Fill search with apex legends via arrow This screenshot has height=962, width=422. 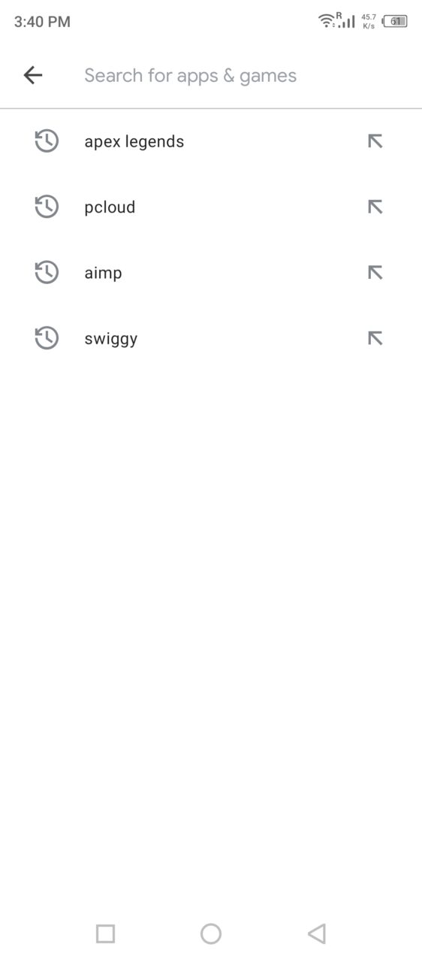(375, 141)
